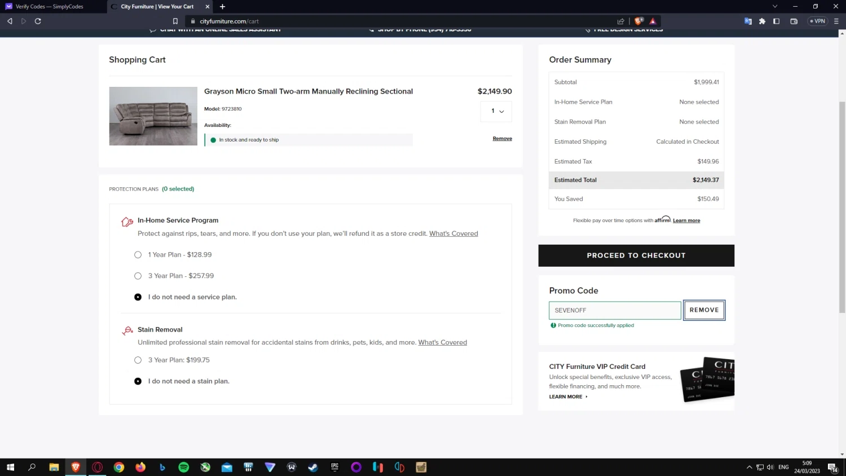Click the In-Home Service Program wrench icon
The image size is (846, 476).
pos(127,222)
